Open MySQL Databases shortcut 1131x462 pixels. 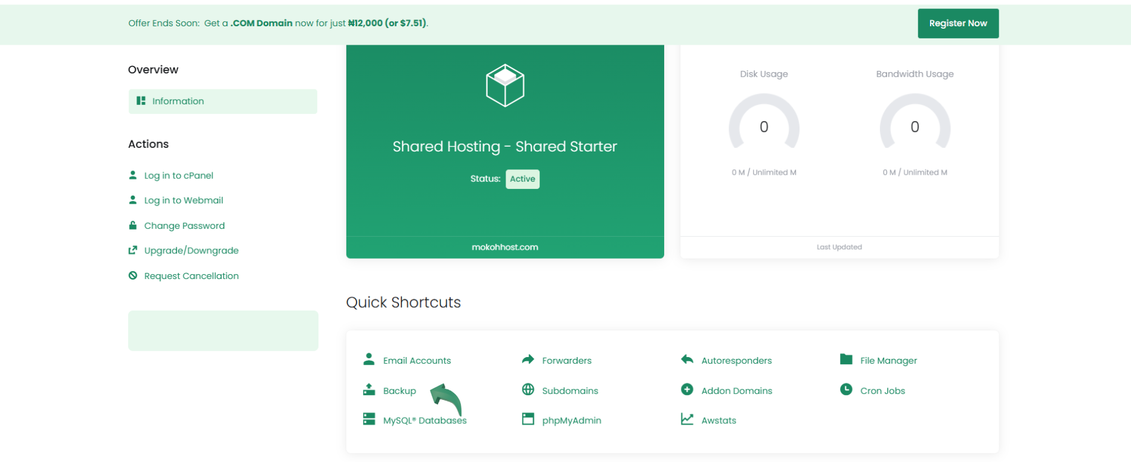(424, 420)
